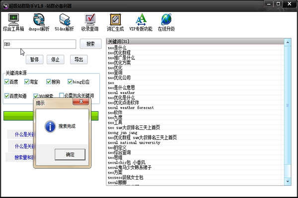This screenshot has height=198, width=298.
Task: Focus the SEO keyword input field
Action: (x=40, y=44)
